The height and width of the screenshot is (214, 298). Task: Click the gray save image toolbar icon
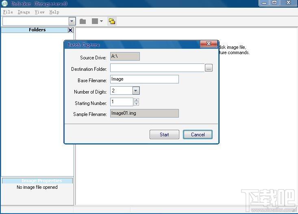coord(95,21)
